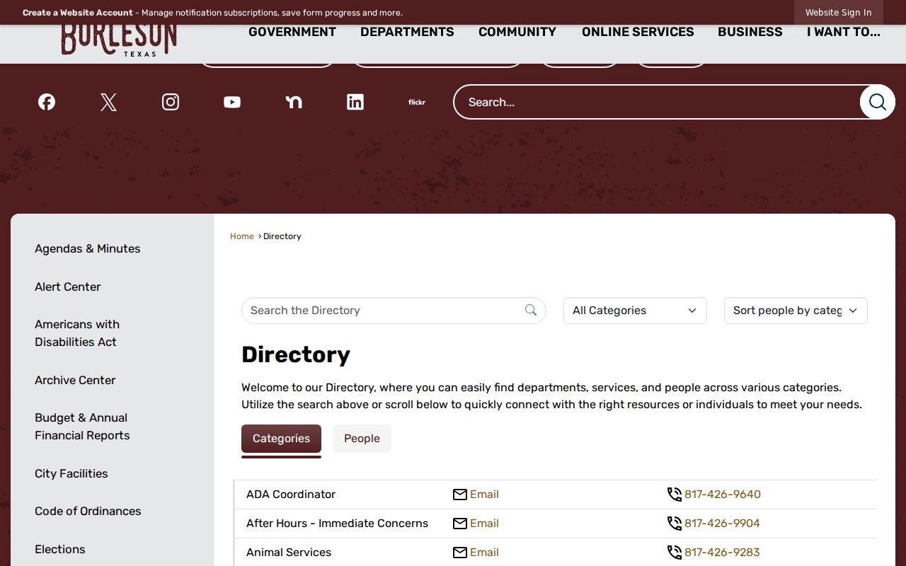Open the Business menu
The height and width of the screenshot is (566, 906).
click(750, 32)
